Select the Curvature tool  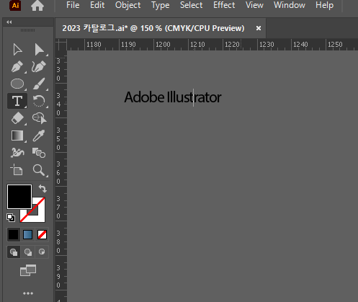pyautogui.click(x=39, y=66)
